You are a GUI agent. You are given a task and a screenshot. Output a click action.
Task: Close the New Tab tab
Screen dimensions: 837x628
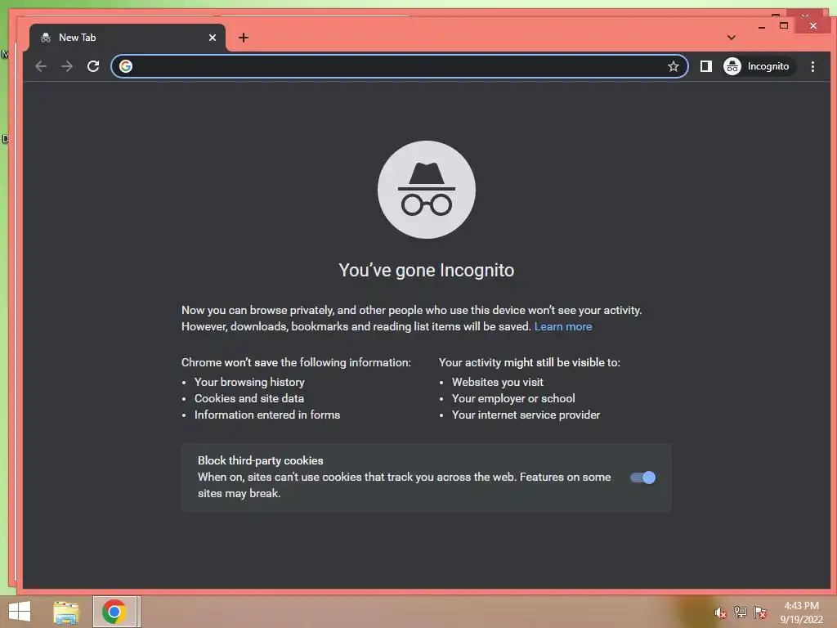(x=213, y=38)
